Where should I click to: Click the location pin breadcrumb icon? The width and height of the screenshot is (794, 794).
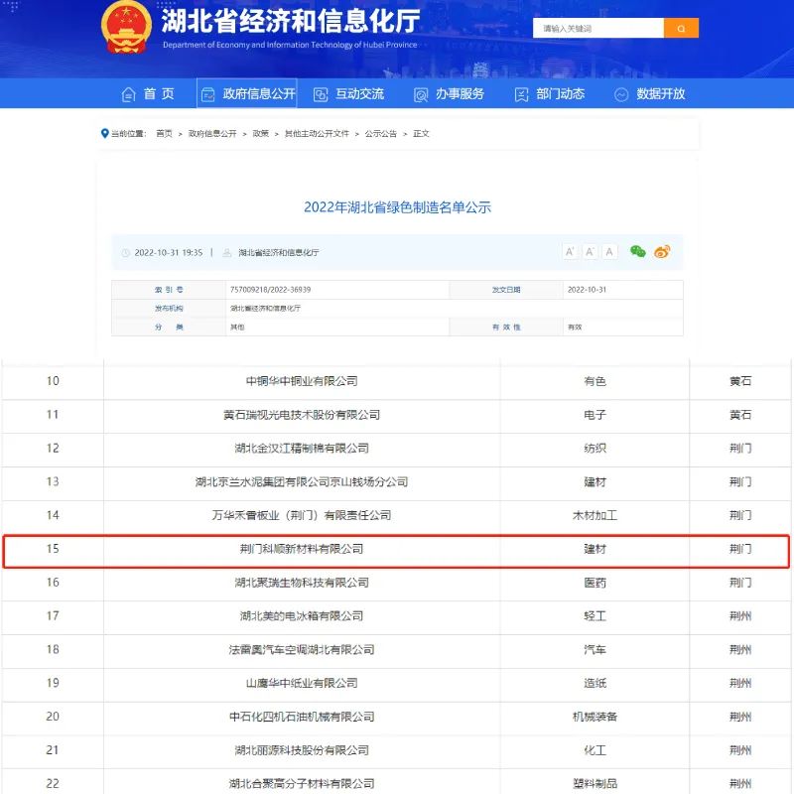click(x=105, y=133)
